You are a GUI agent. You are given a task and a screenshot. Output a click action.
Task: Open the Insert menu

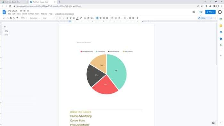tap(24, 14)
